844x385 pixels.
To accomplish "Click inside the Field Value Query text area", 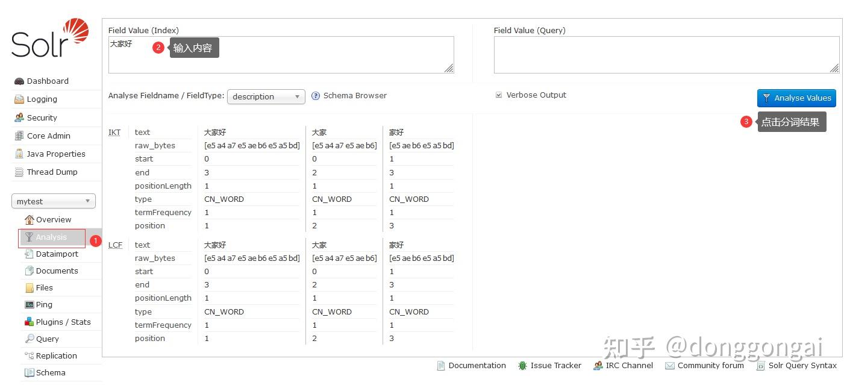I will pos(666,54).
